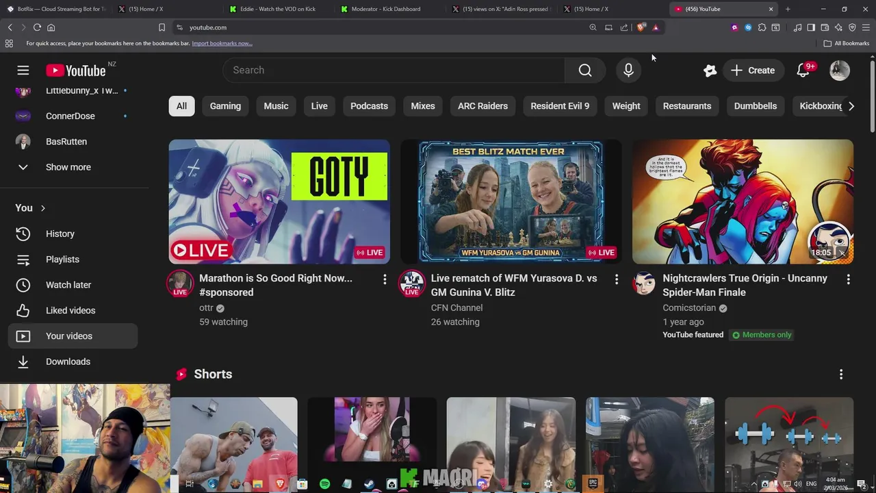Open the Best Blitz Match Ever thumbnail

pos(511,201)
